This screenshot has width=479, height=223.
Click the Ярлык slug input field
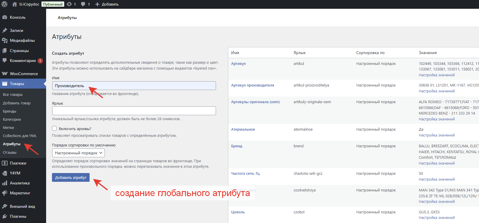point(134,111)
